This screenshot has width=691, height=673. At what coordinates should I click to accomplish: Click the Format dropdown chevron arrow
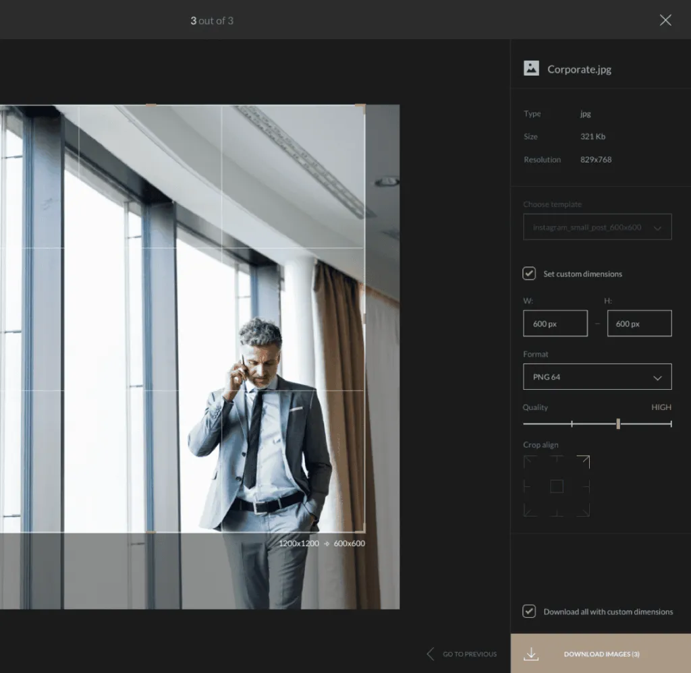tap(657, 378)
